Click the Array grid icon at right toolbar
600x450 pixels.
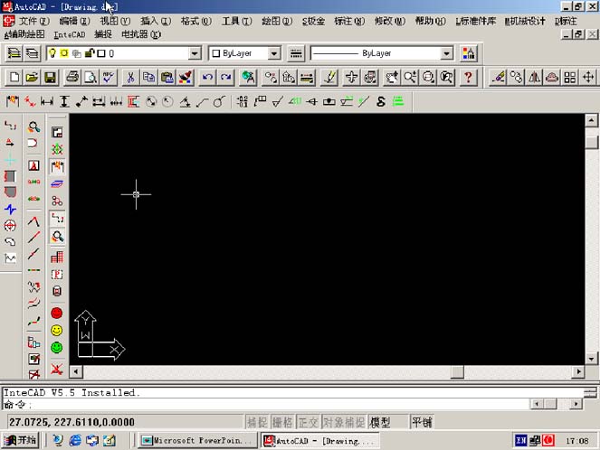570,78
